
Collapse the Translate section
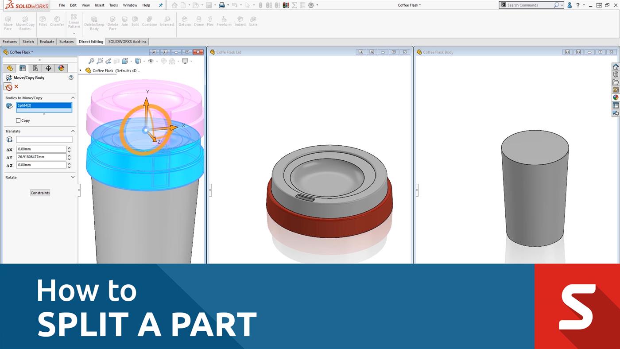73,131
